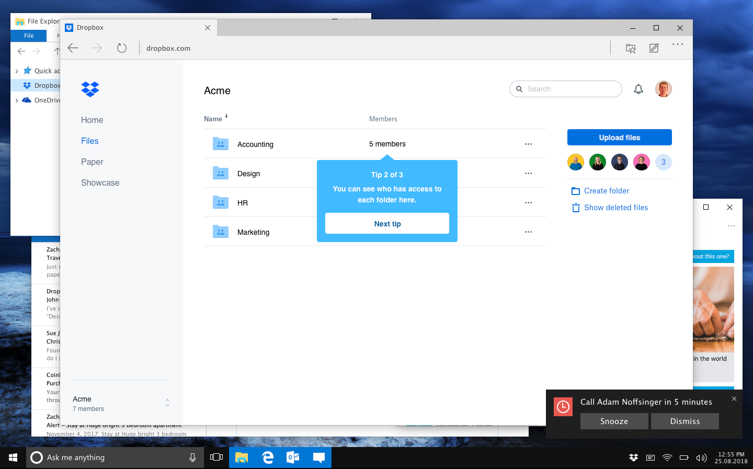This screenshot has height=469, width=753.
Task: Click Show deleted files link
Action: [610, 208]
